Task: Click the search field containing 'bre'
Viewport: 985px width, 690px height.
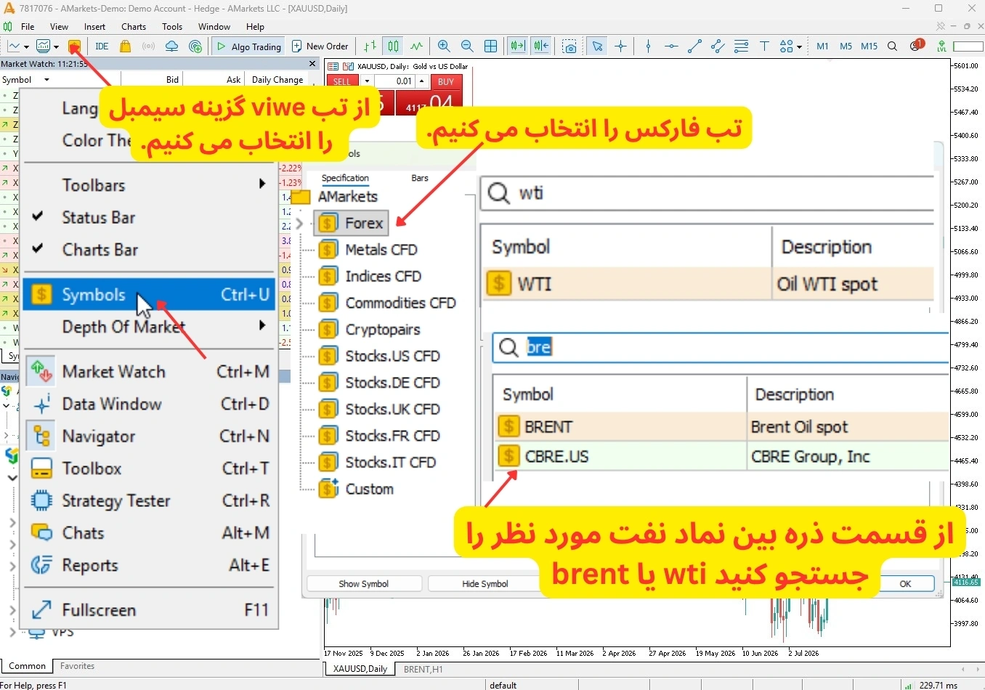Action: [721, 347]
